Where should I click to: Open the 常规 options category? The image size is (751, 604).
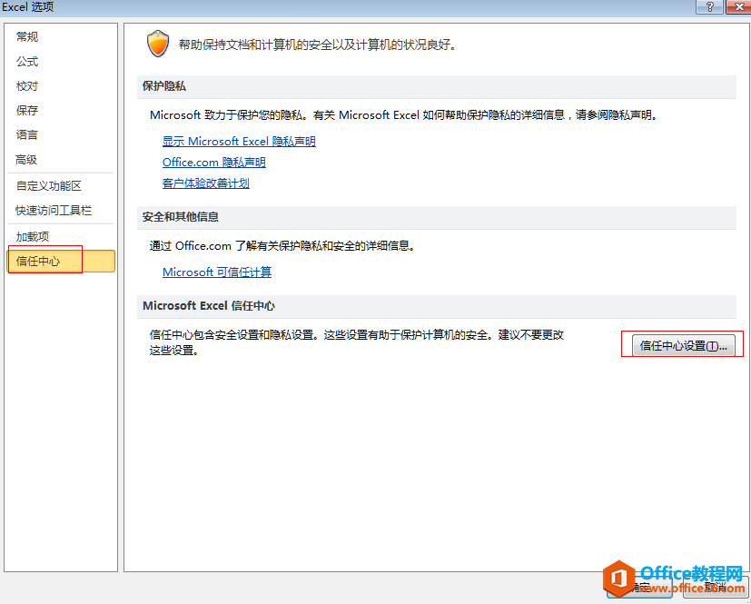(x=27, y=37)
